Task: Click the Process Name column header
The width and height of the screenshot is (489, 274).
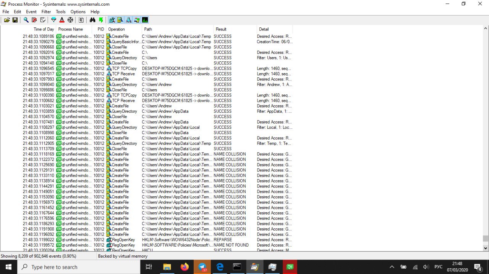Action: point(74,29)
